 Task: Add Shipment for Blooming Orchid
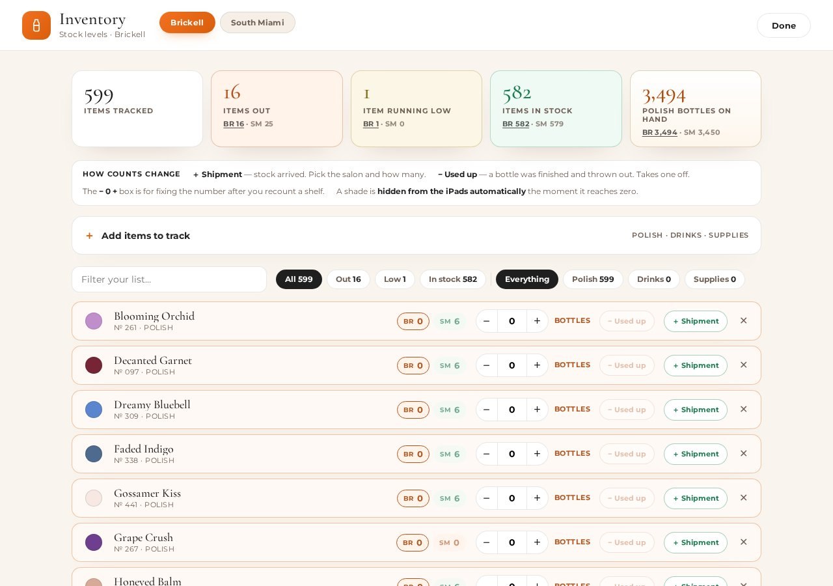[696, 321]
